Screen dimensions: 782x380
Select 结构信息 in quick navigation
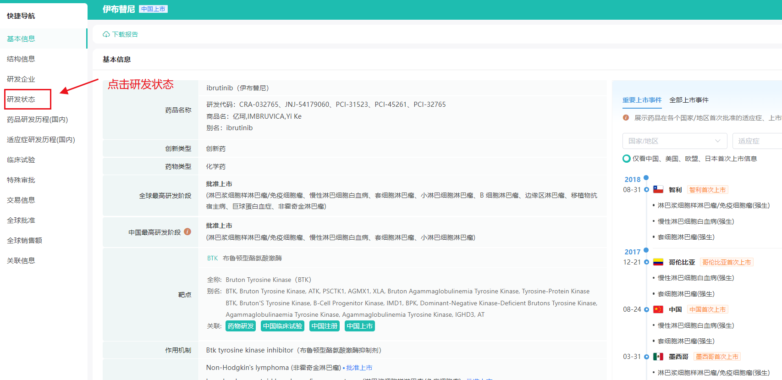point(21,59)
